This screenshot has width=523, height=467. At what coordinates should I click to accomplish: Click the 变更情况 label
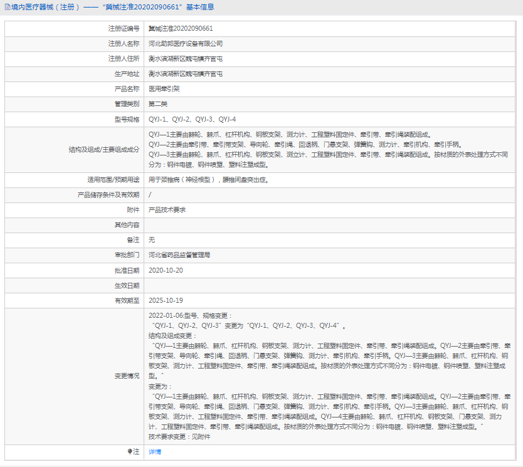pos(127,376)
